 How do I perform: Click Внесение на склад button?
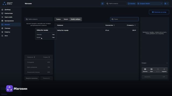(159, 12)
